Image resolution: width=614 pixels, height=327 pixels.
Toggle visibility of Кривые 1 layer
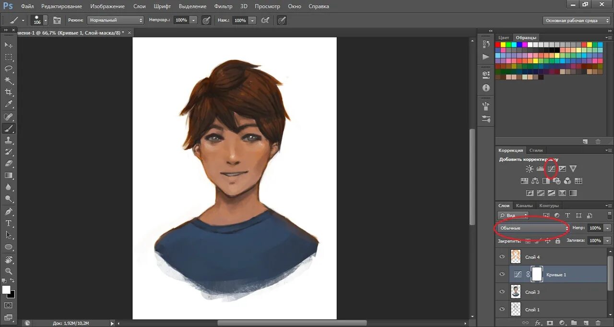[502, 274]
